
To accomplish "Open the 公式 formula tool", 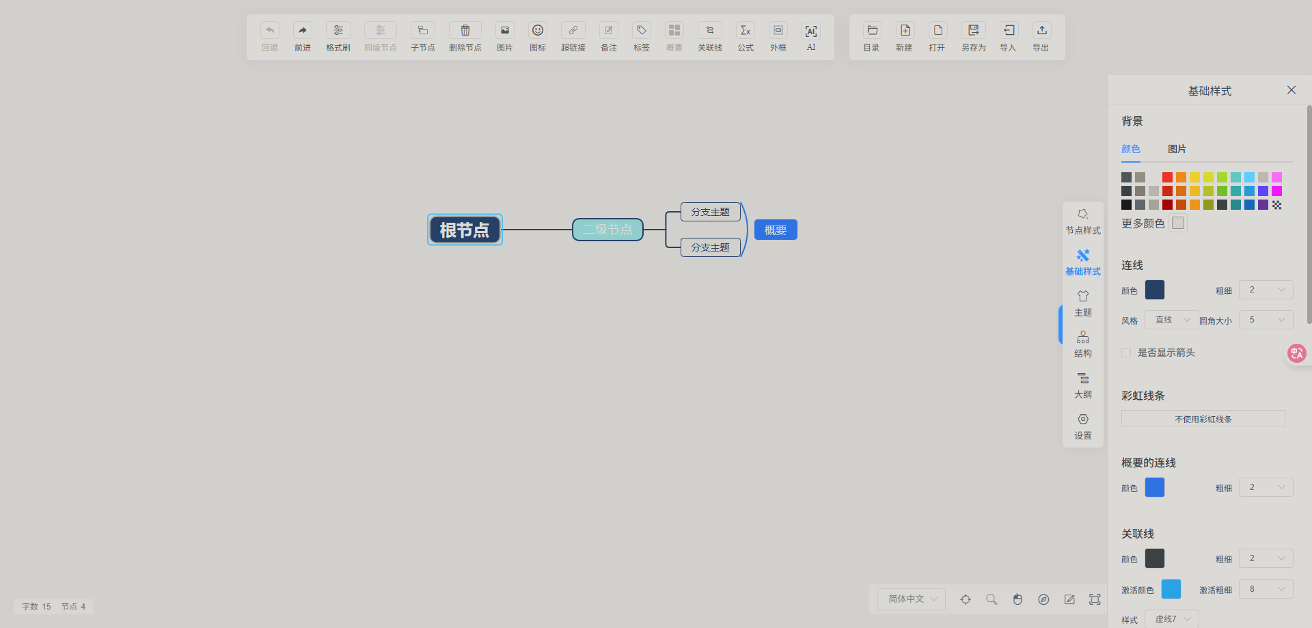I will (x=745, y=37).
